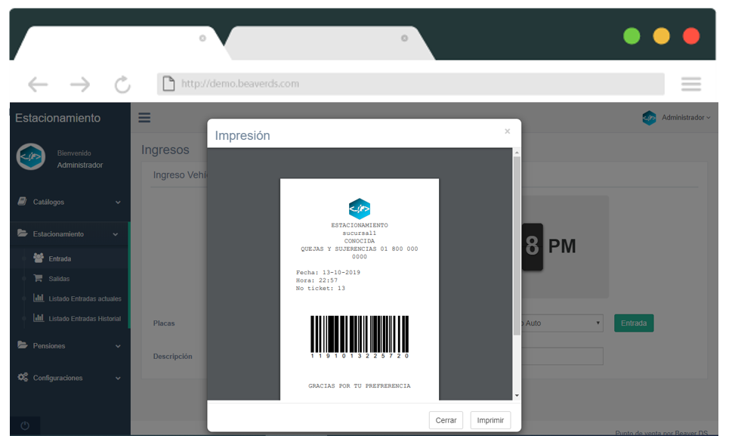Click the Pensiones folder icon
The image size is (732, 436).
point(23,345)
